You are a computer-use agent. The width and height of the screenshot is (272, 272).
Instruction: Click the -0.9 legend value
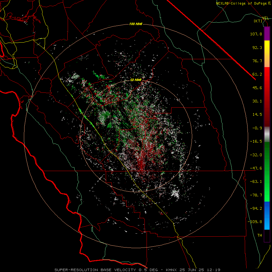point(257,128)
